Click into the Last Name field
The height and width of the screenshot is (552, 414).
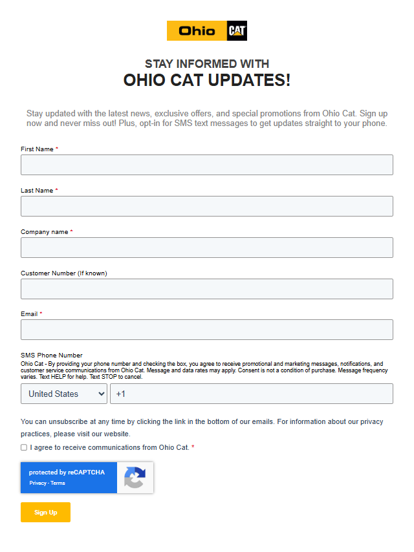[x=207, y=206]
